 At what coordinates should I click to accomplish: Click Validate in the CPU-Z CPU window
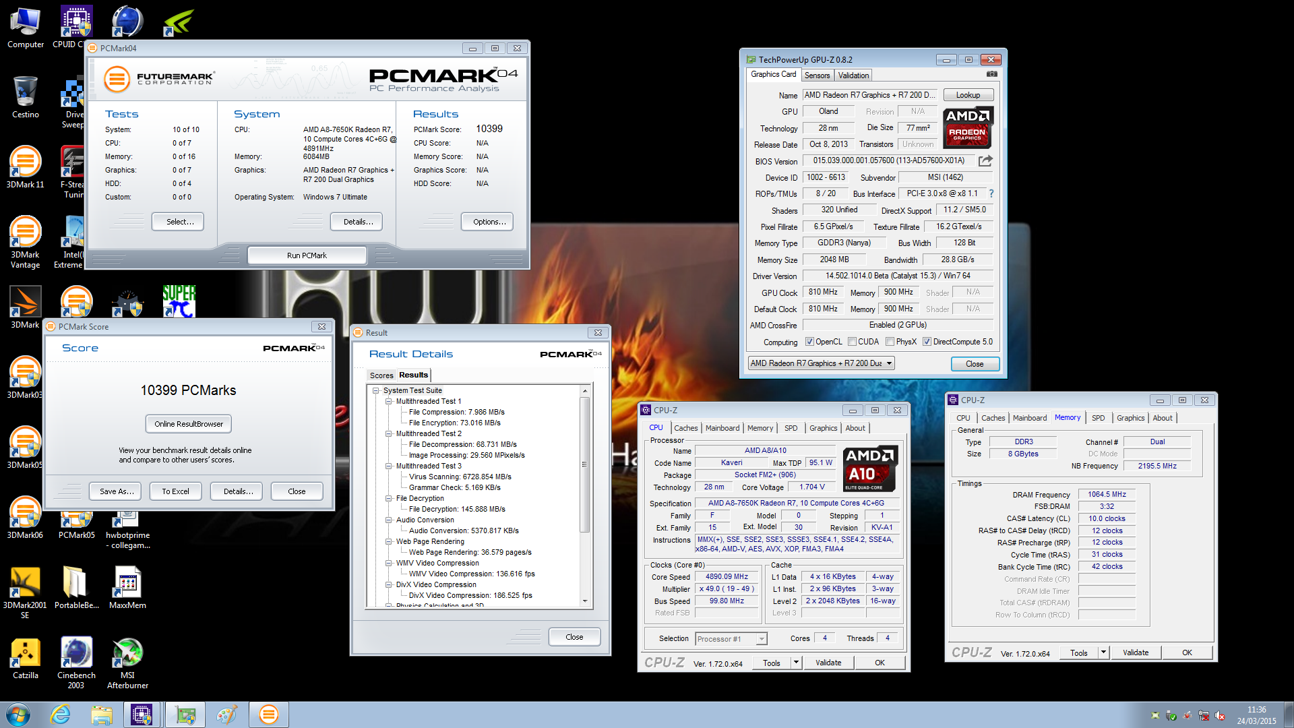coord(828,663)
